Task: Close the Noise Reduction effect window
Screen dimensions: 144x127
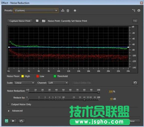Action: click(141, 3)
